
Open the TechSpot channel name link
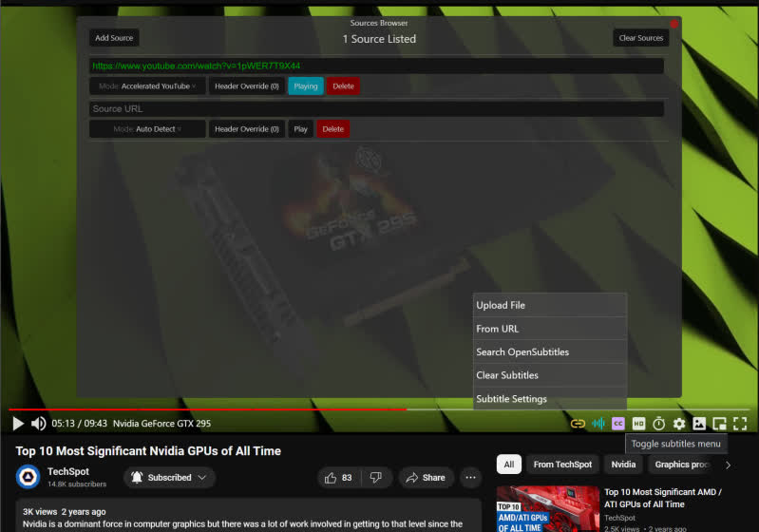tap(68, 471)
